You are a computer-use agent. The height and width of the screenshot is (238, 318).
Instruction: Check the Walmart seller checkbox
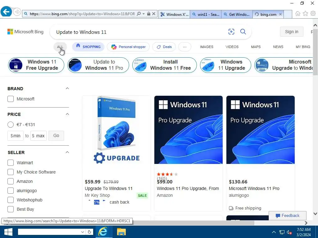(11, 163)
